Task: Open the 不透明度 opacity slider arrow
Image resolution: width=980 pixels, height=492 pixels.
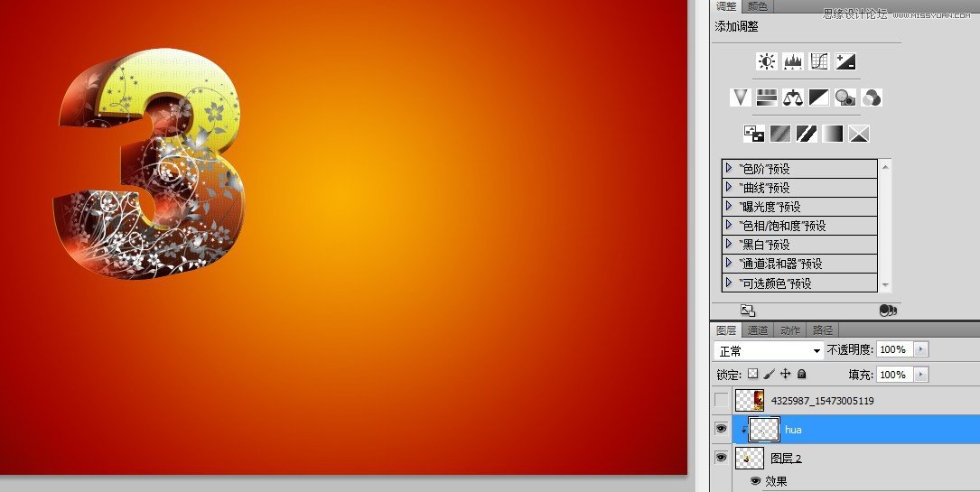Action: pos(920,349)
